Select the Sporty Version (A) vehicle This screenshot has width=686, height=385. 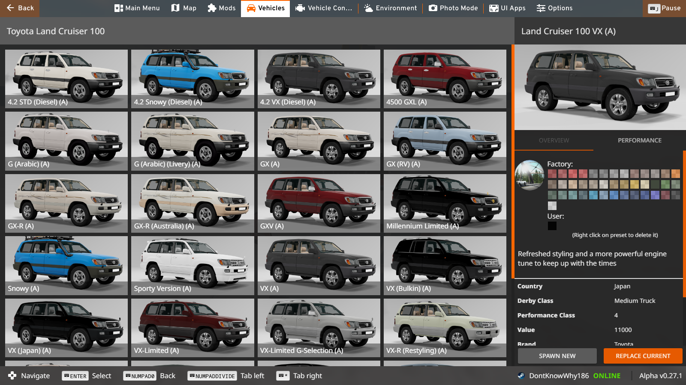(x=193, y=265)
